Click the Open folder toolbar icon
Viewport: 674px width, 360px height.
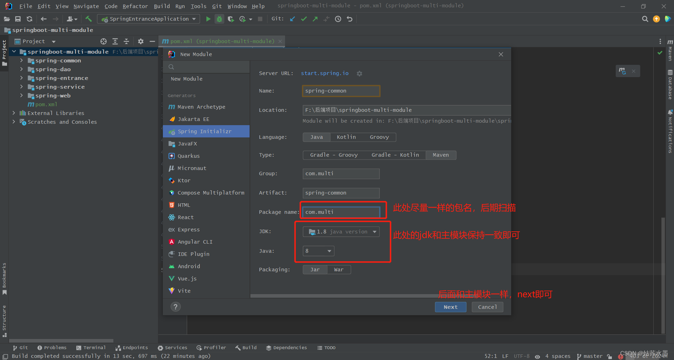7,19
